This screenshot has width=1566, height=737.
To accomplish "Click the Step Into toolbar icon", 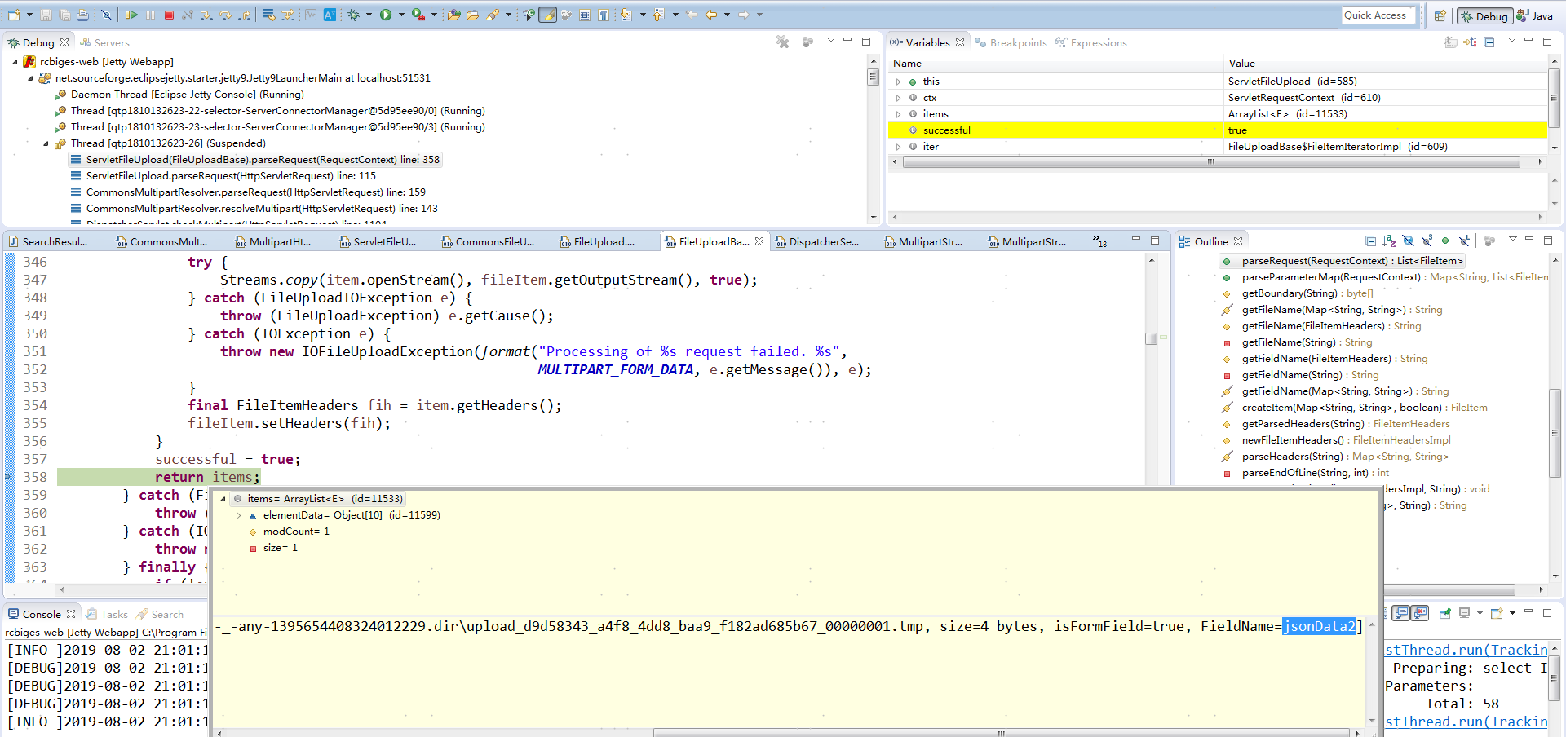I will [206, 15].
